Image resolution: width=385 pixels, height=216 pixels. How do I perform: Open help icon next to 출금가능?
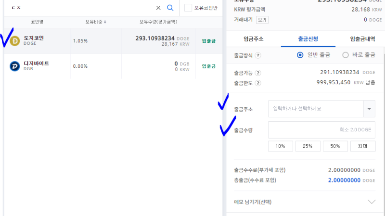(x=258, y=73)
